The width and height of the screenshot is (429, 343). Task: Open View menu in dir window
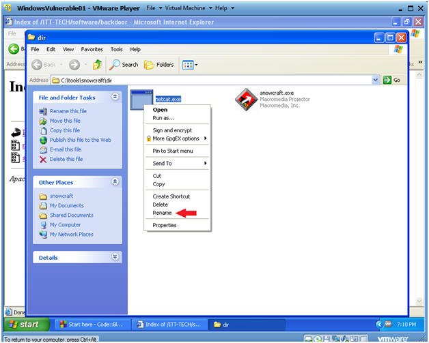point(68,49)
